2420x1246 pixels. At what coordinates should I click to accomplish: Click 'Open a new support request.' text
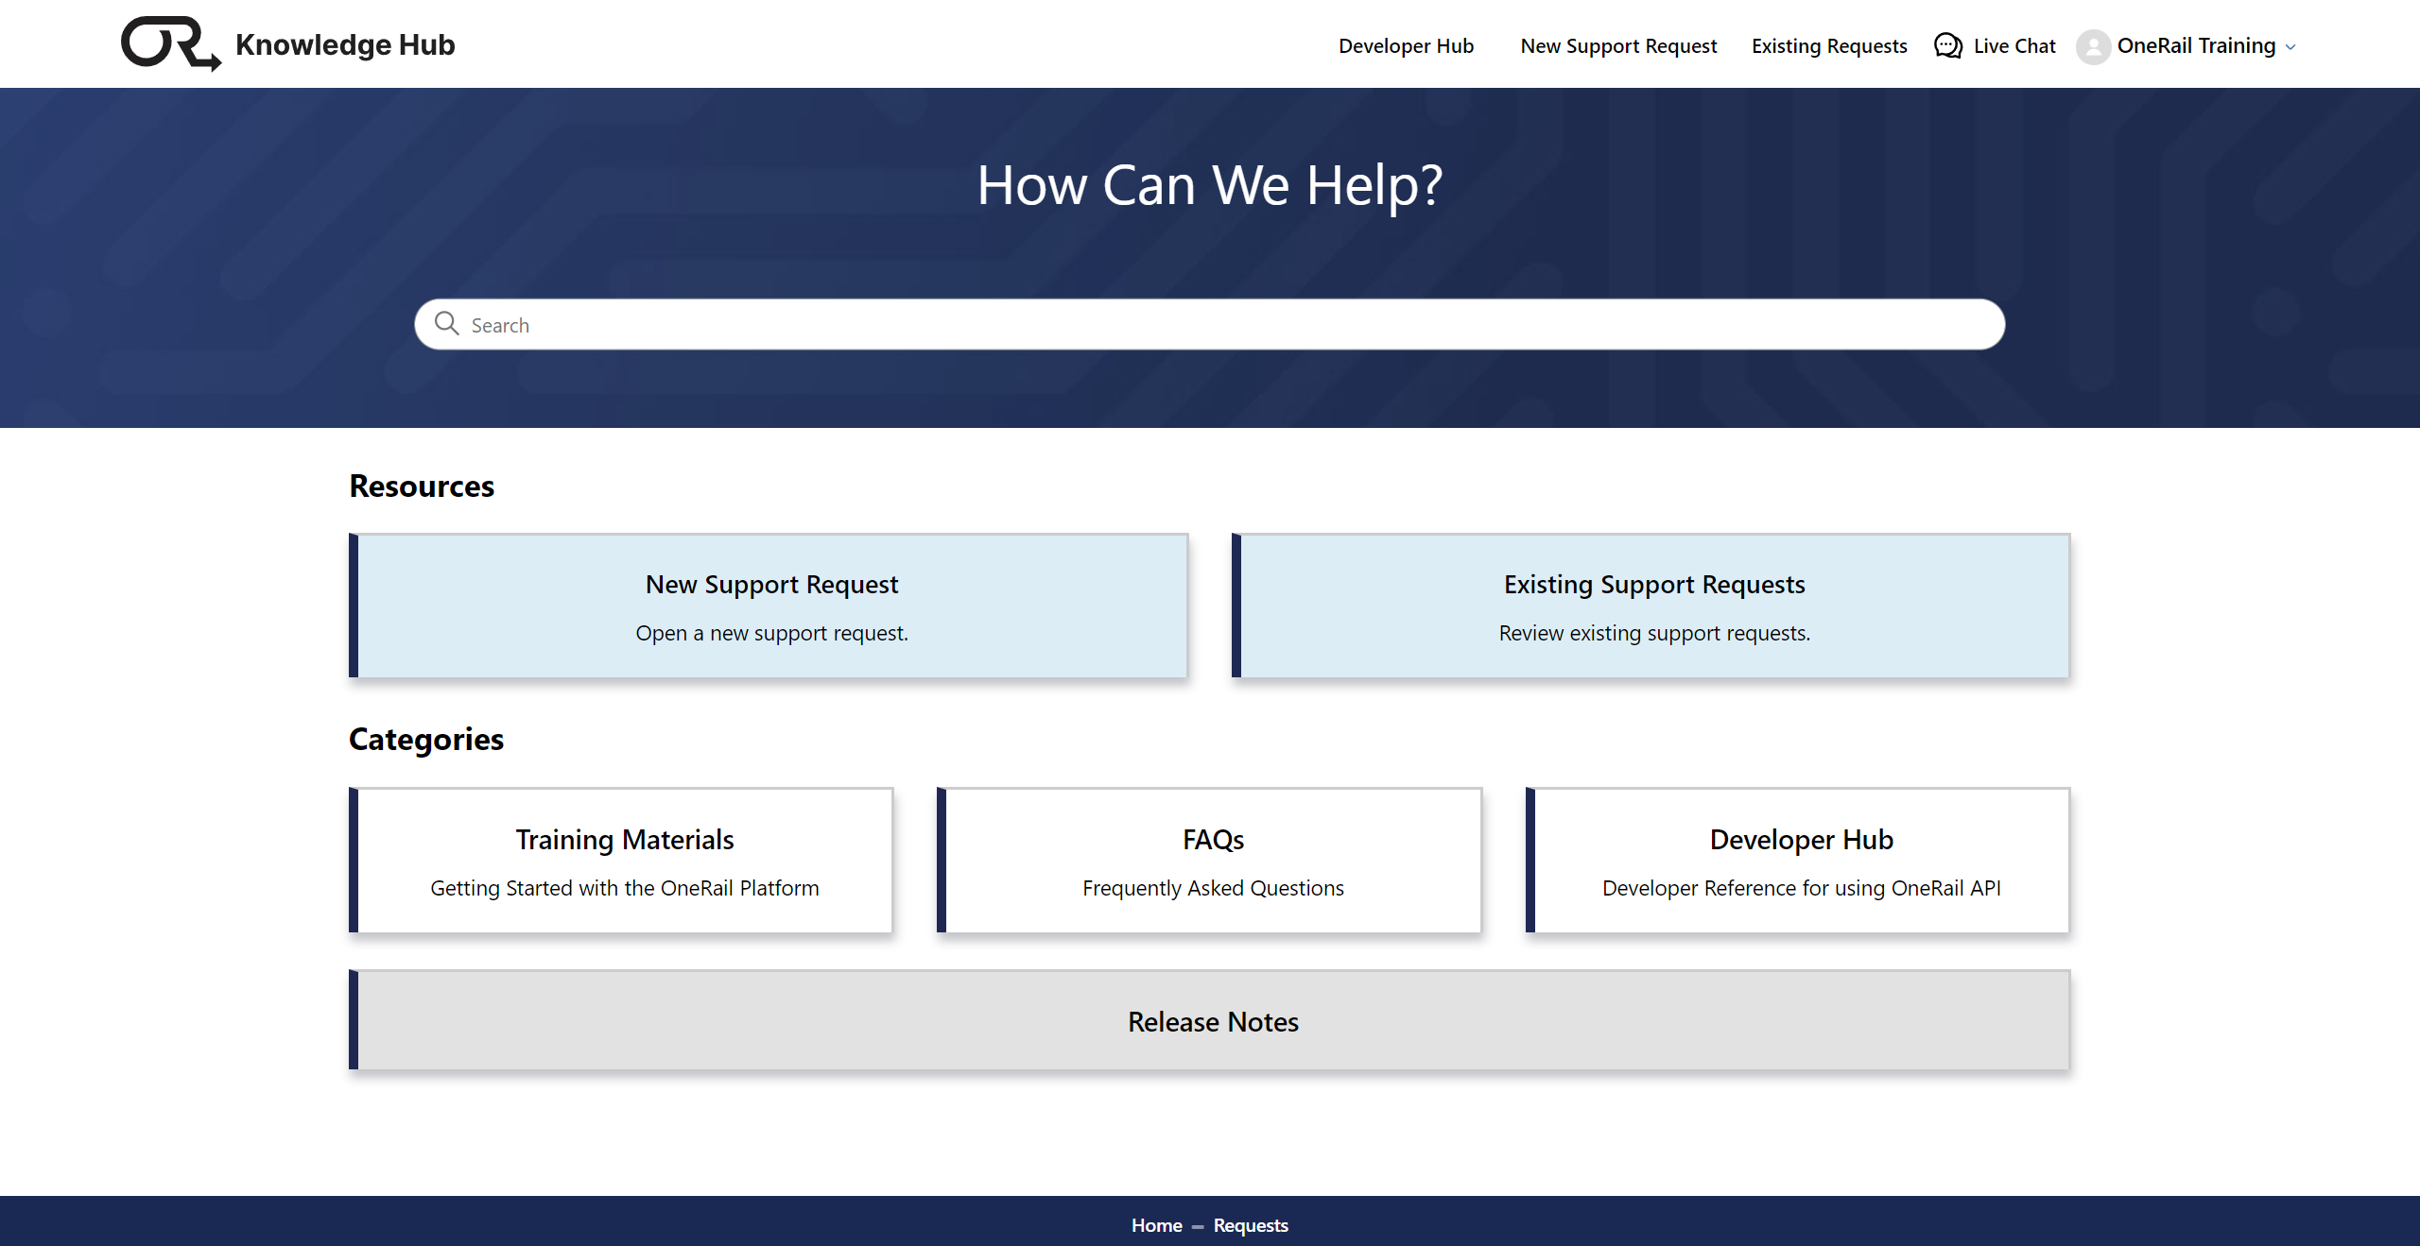(x=771, y=633)
